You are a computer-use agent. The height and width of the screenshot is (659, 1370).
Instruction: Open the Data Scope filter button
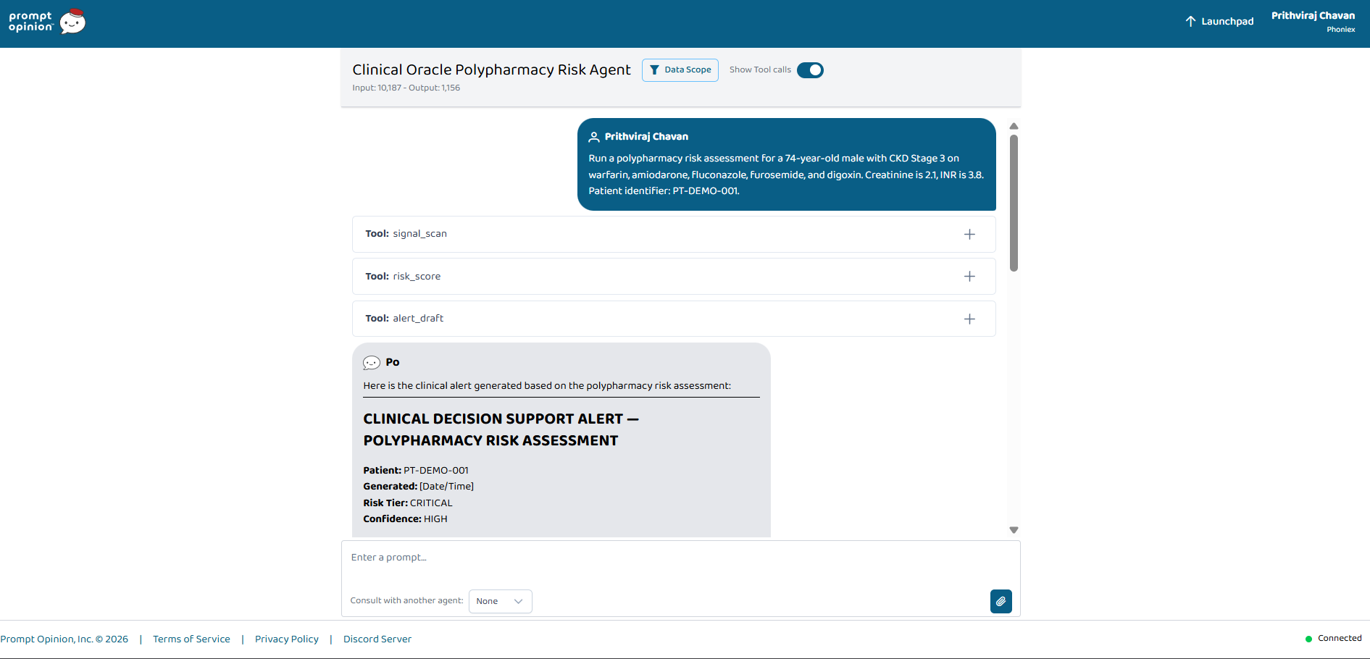(680, 70)
